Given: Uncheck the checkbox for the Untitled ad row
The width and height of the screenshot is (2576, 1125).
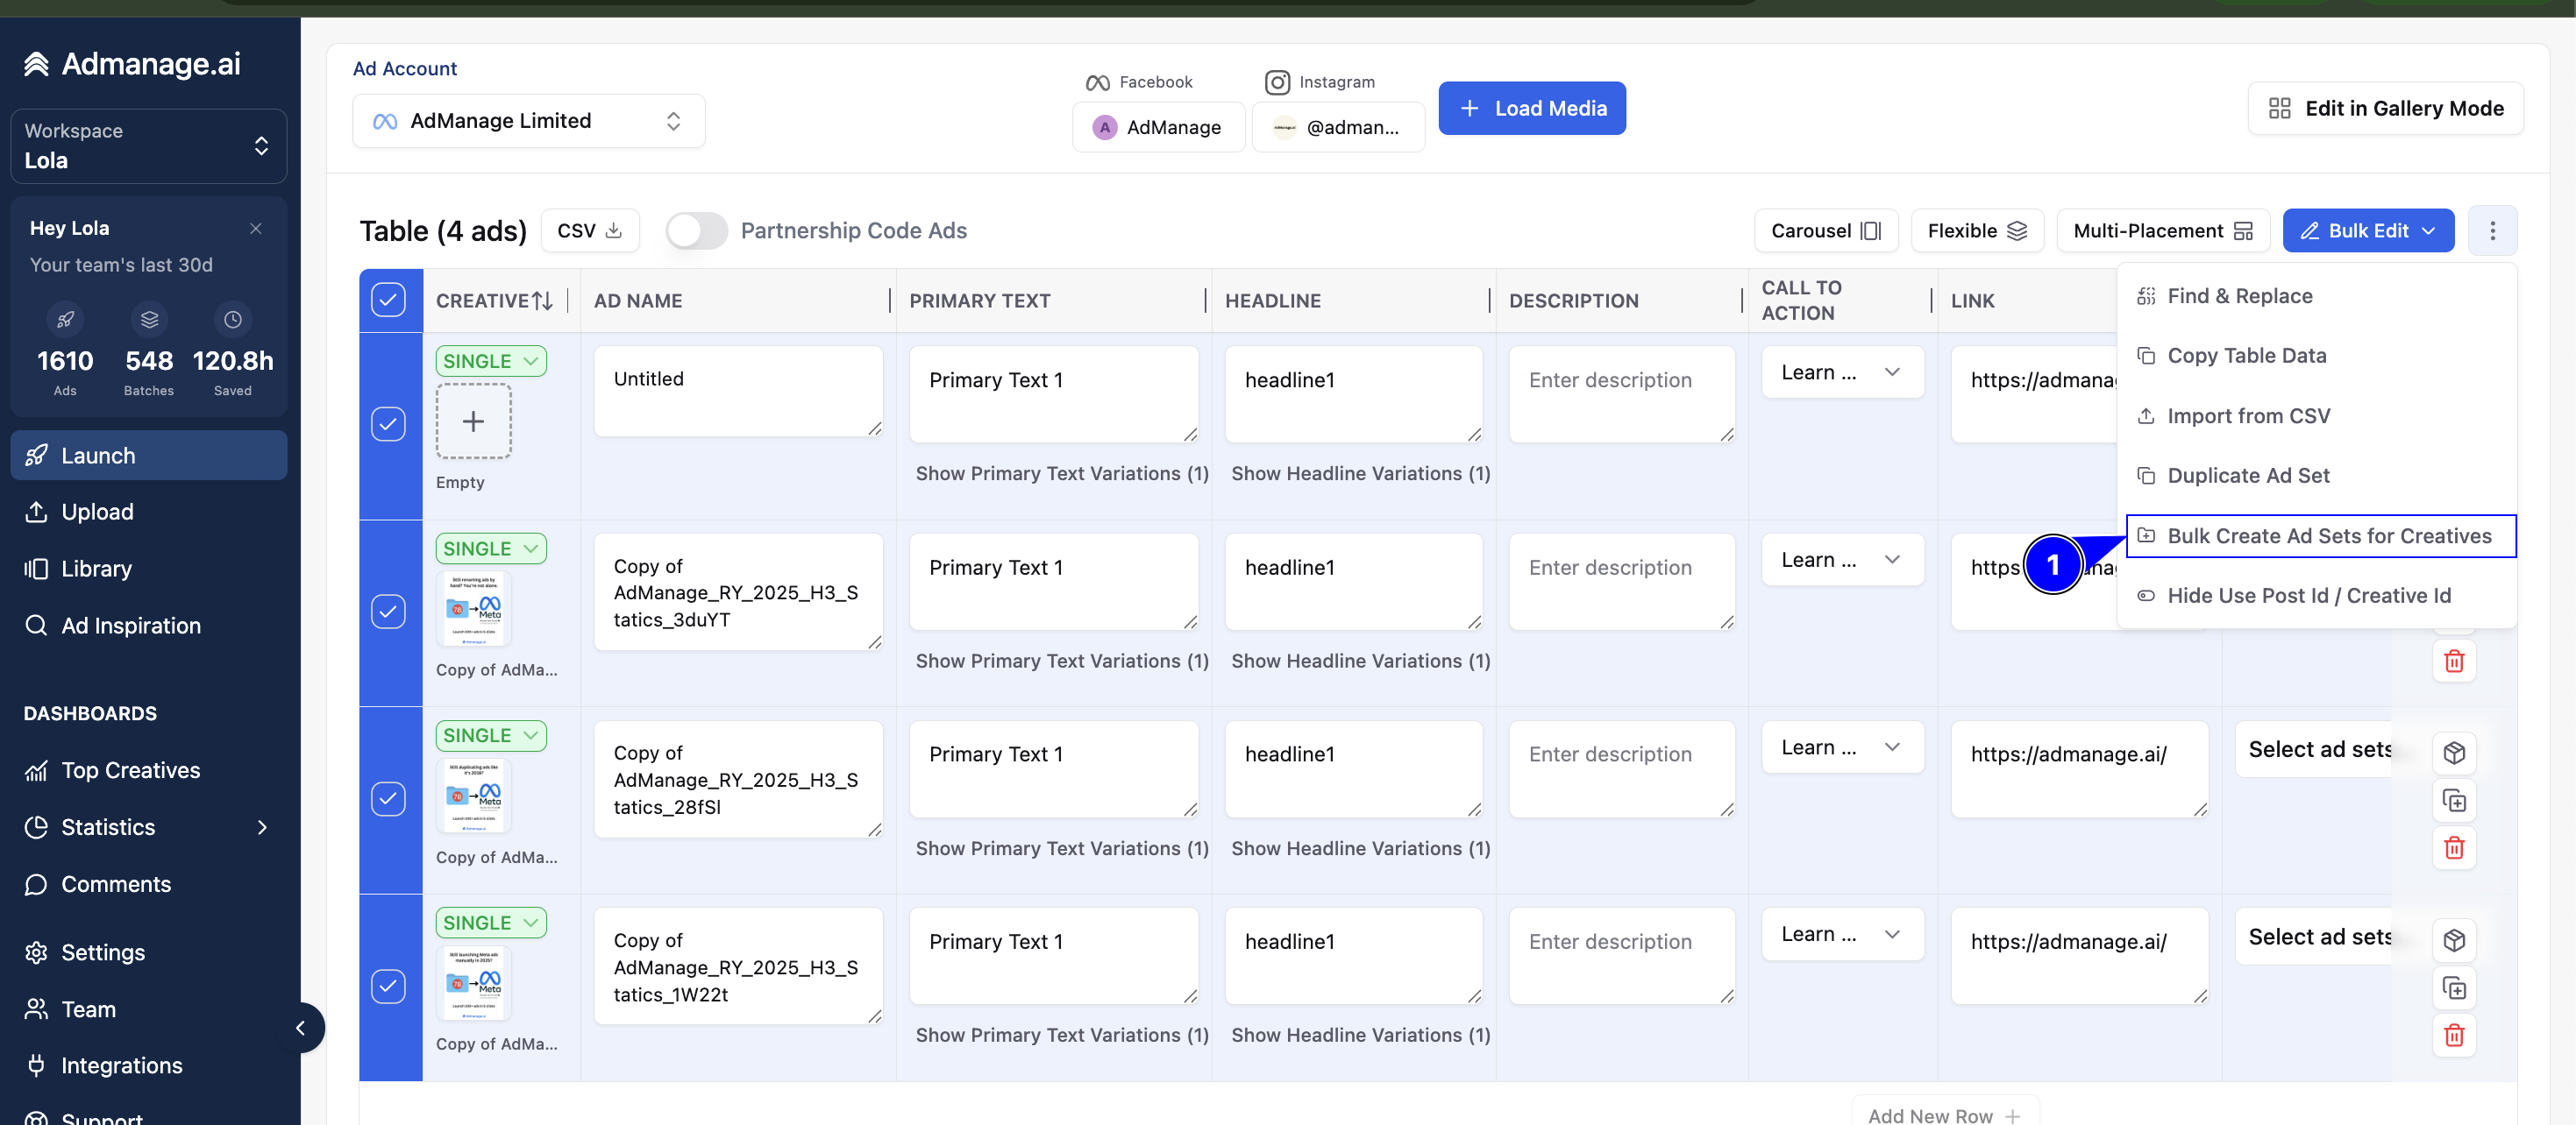Looking at the screenshot, I should 388,423.
